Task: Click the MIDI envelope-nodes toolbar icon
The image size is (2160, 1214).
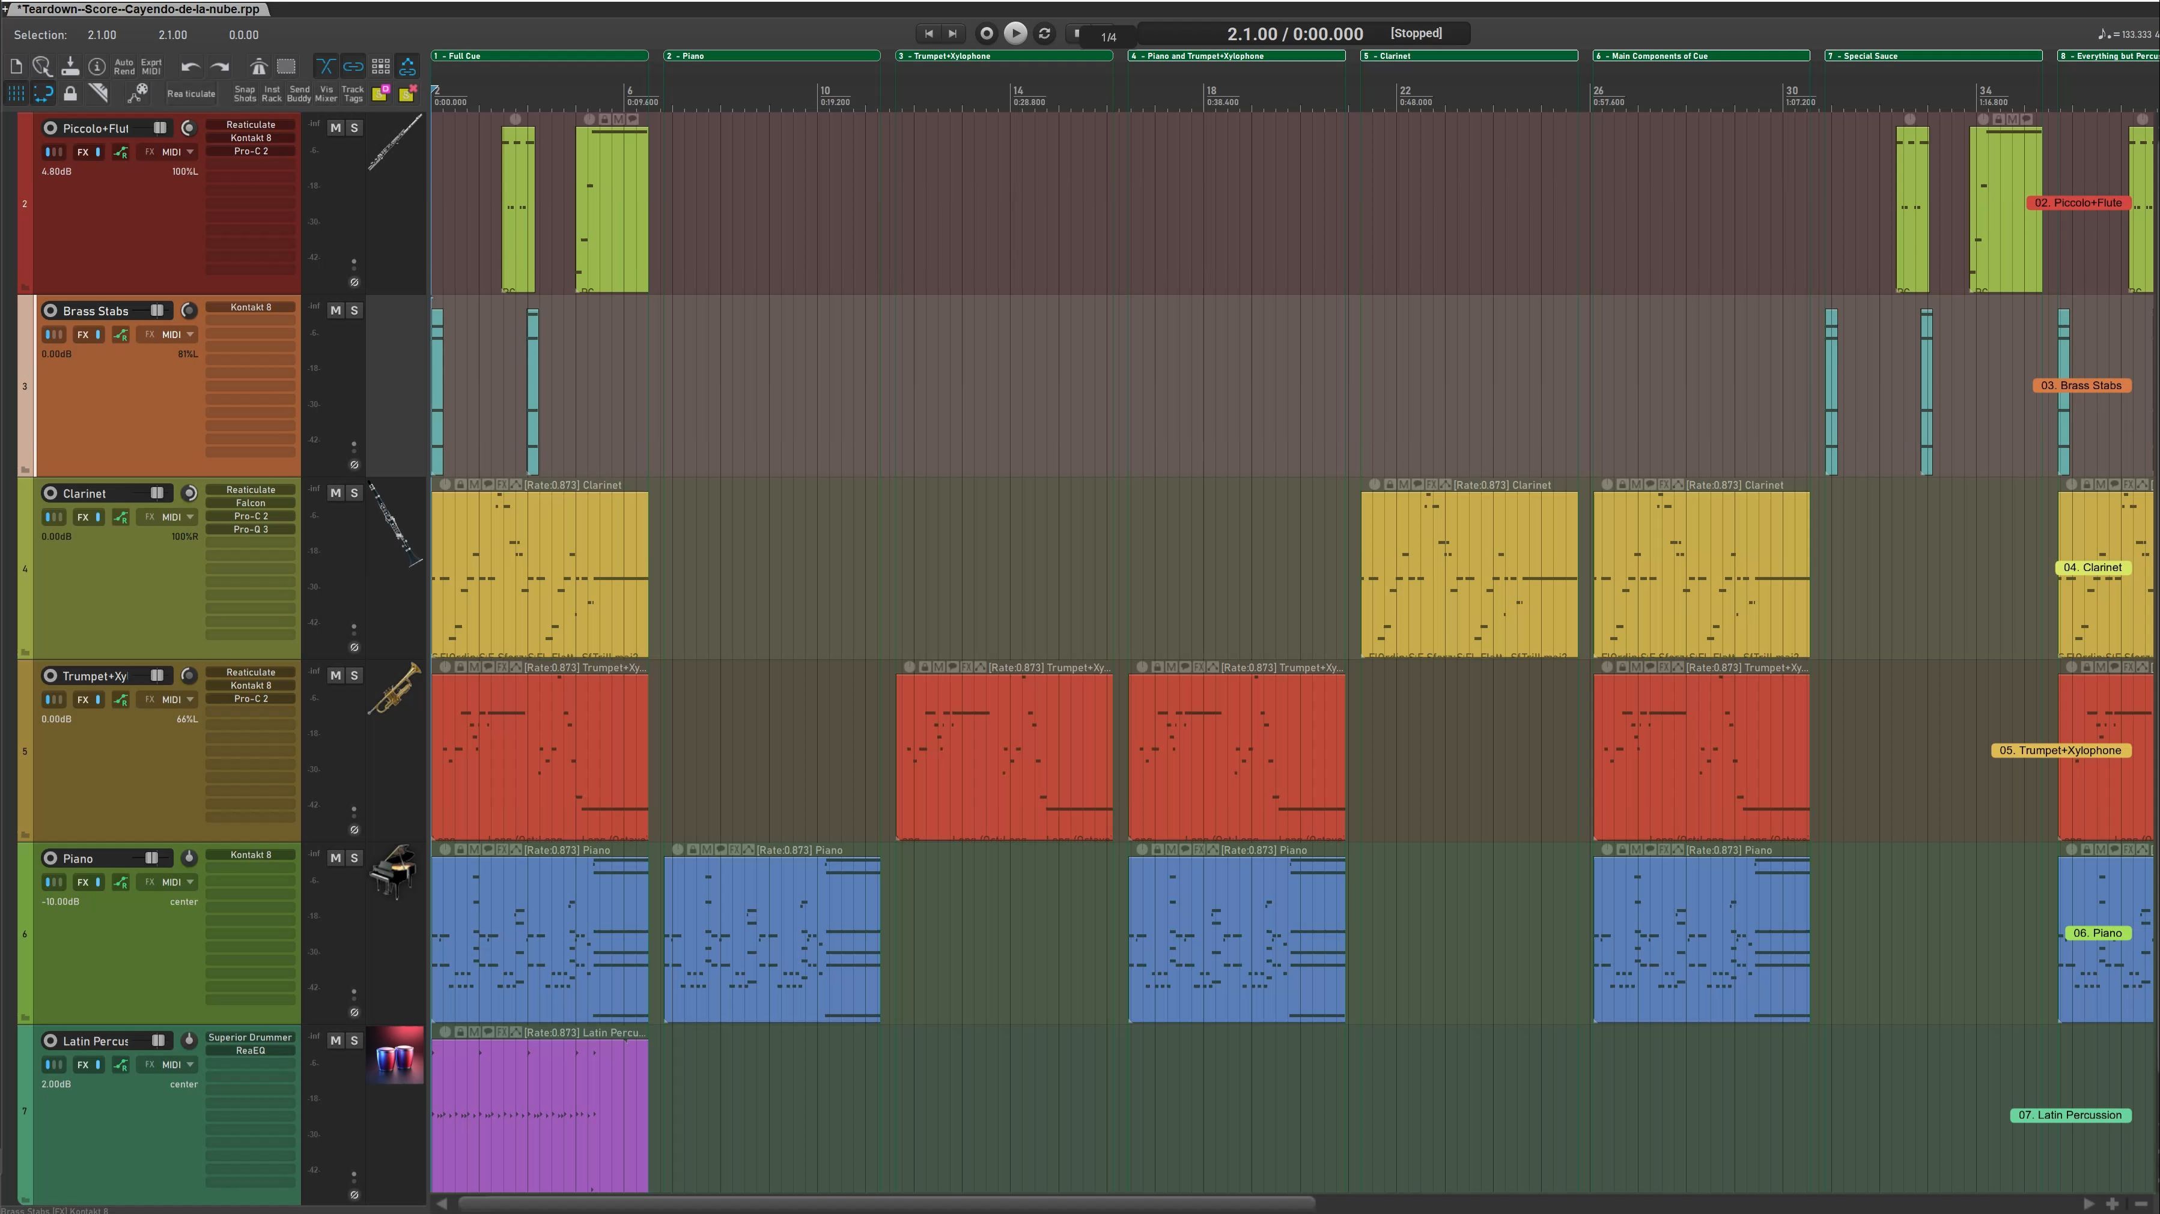Action: 138,93
